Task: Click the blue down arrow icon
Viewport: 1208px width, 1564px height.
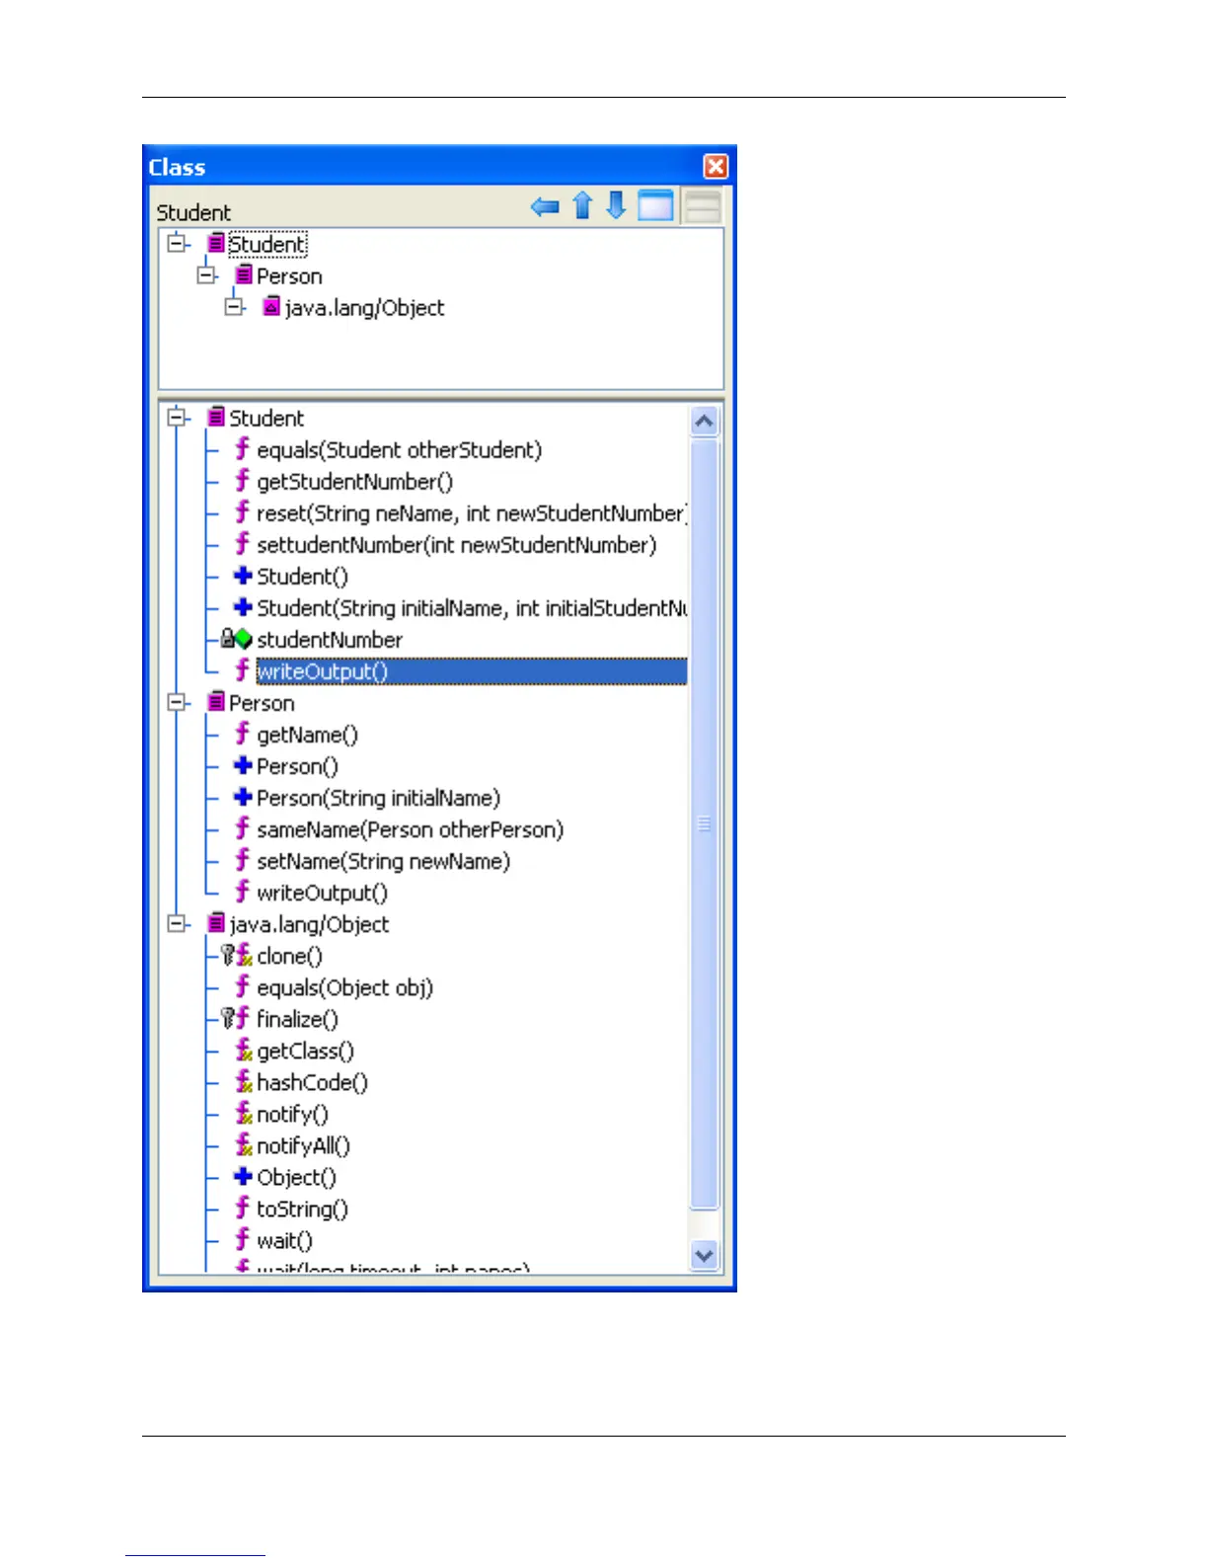Action: click(x=616, y=205)
